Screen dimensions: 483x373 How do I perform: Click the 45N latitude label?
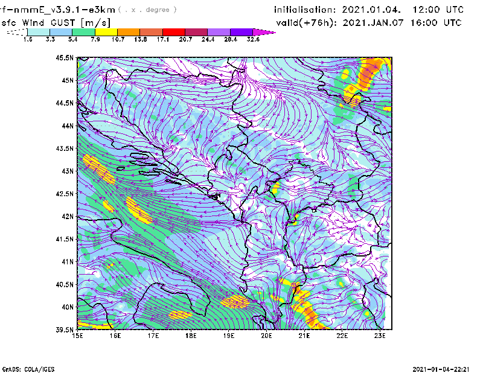tap(68, 80)
